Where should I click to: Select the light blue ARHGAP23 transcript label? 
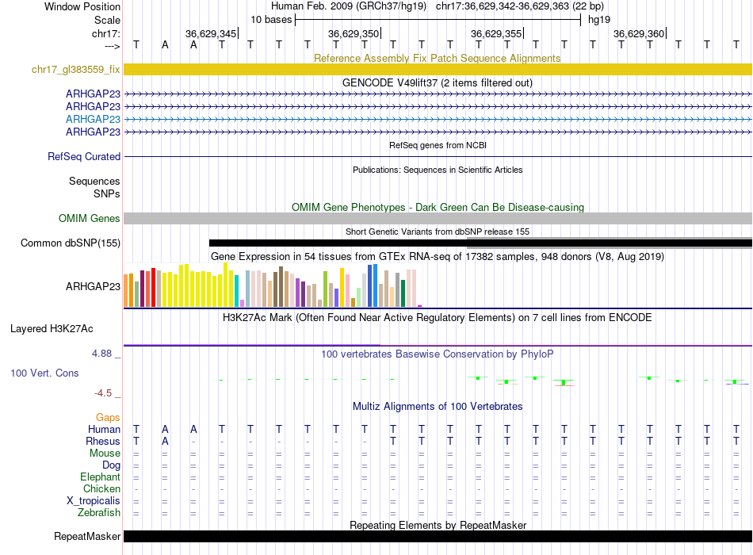[93, 119]
